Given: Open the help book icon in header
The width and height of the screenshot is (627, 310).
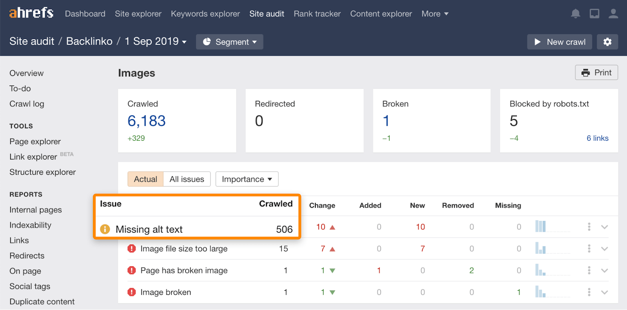Looking at the screenshot, I should 594,14.
